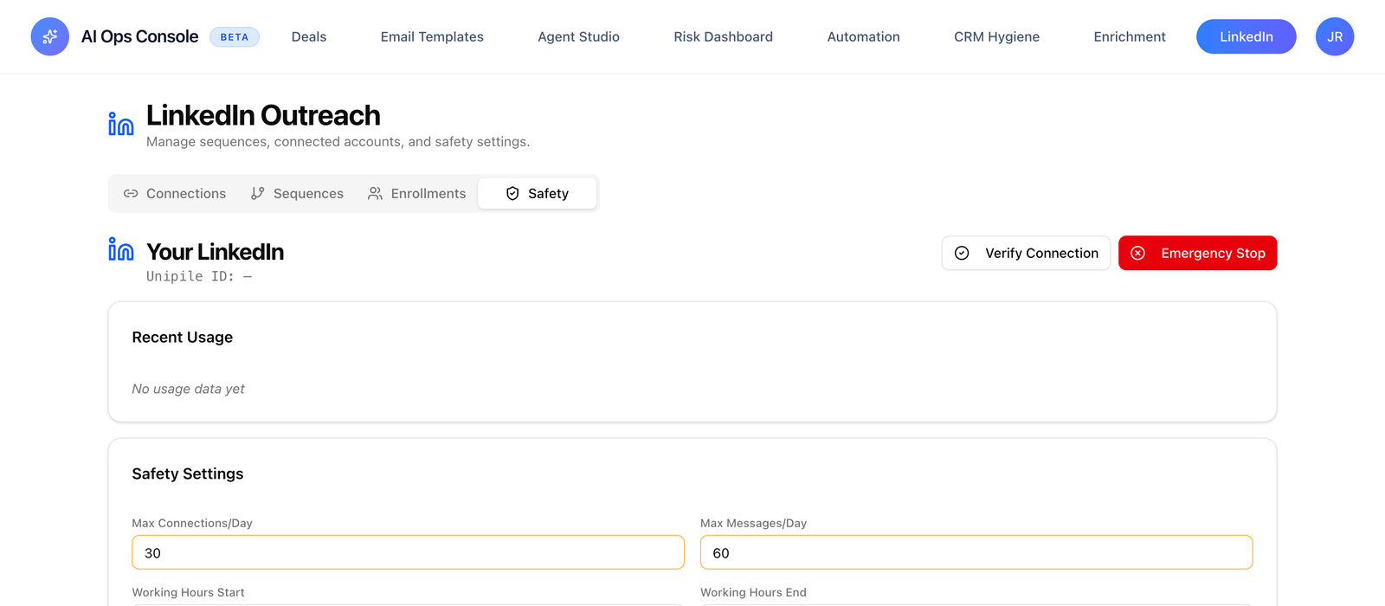
Task: Click the BETA badge
Action: coord(235,37)
